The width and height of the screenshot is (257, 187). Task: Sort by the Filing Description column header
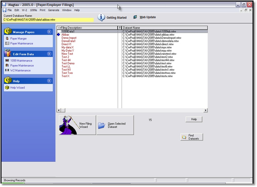[87, 28]
